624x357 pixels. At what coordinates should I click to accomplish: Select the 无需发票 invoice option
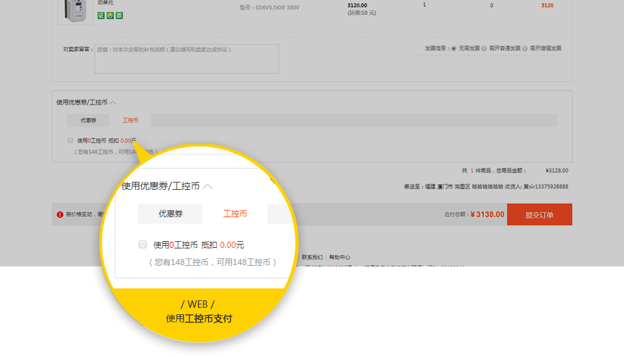pos(454,49)
